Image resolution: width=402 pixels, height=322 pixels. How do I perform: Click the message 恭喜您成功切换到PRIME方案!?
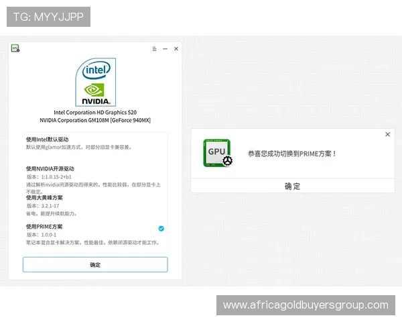pyautogui.click(x=292, y=154)
